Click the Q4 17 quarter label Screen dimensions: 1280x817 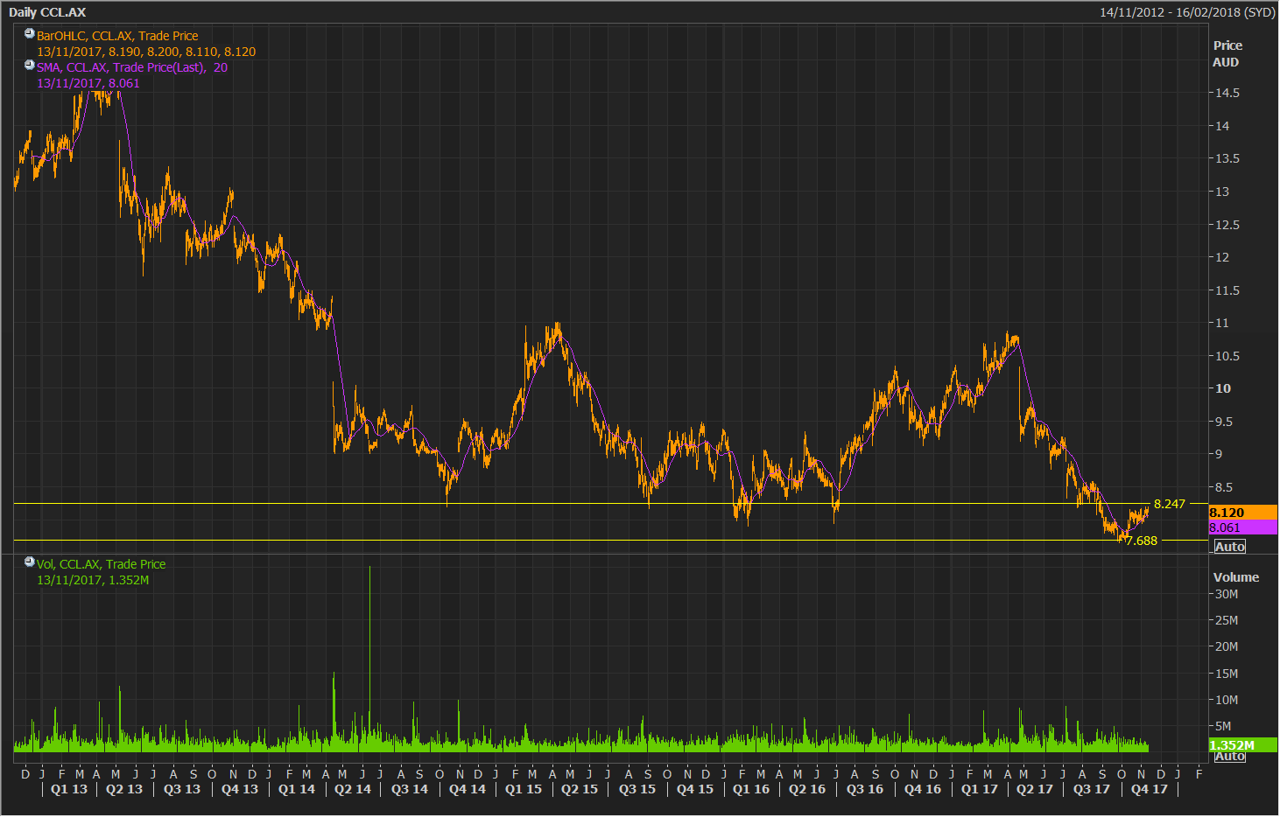(x=1150, y=789)
